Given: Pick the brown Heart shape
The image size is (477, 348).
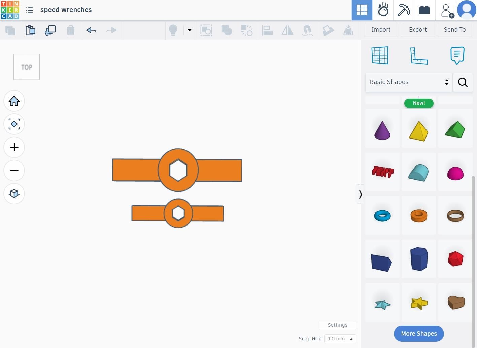Looking at the screenshot, I should point(455,303).
